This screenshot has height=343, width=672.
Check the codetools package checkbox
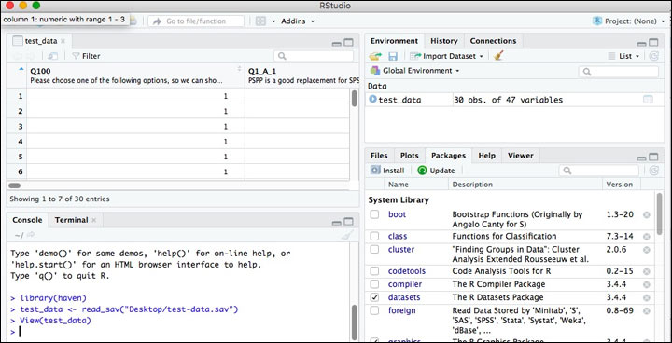[x=374, y=271]
